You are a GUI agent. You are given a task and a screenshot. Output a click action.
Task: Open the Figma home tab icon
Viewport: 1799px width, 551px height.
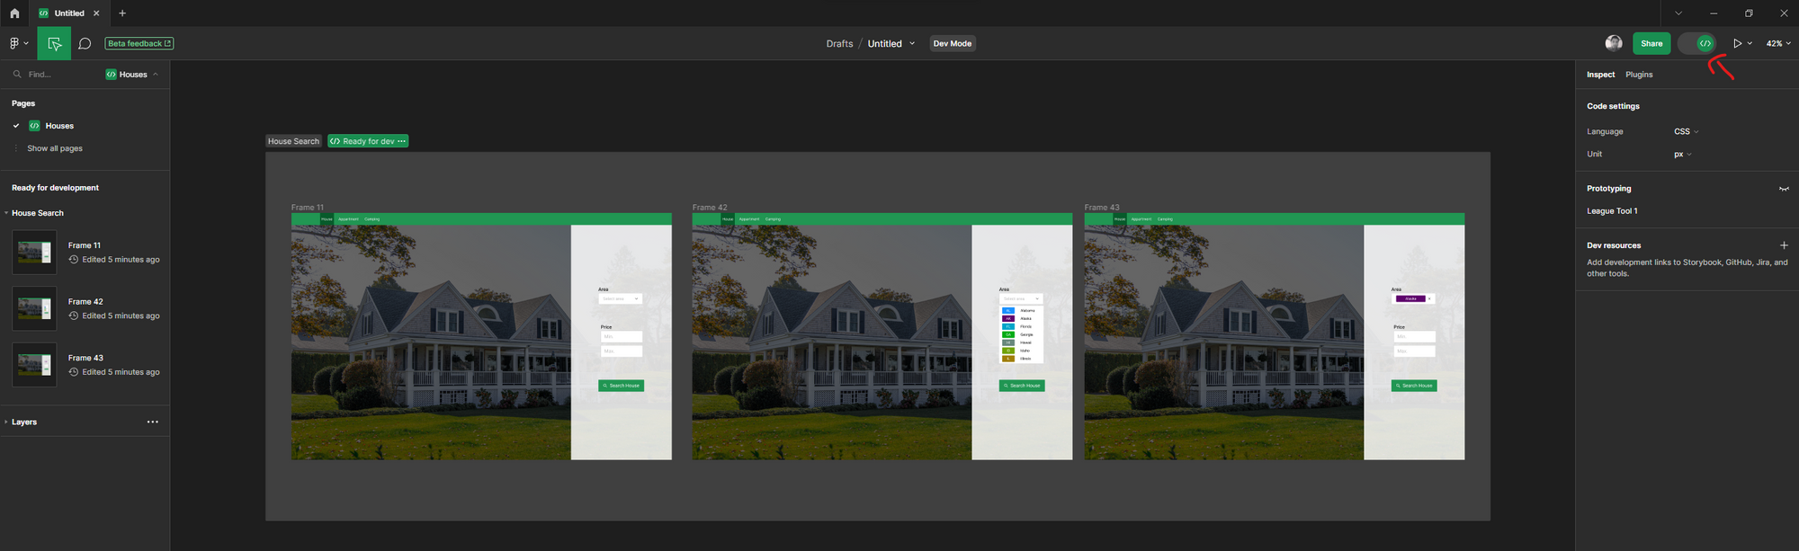pos(14,13)
